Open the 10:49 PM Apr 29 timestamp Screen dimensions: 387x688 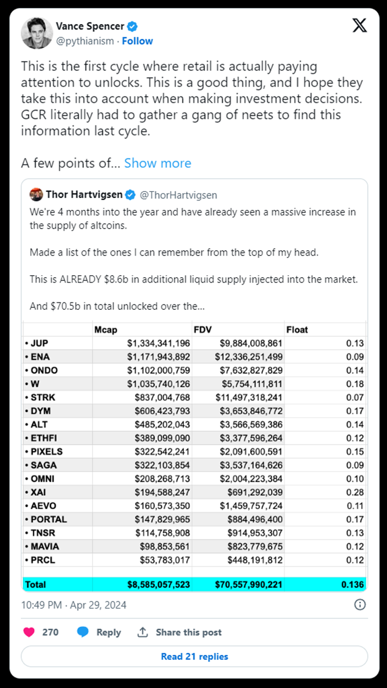tap(74, 605)
